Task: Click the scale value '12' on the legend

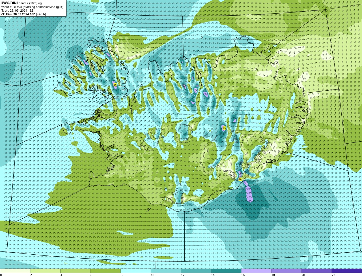Action: 183,275
